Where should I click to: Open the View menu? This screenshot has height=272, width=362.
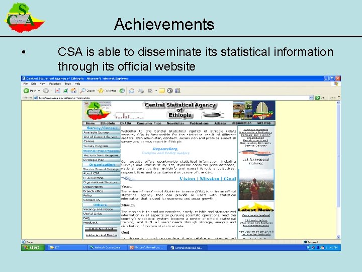(x=42, y=84)
